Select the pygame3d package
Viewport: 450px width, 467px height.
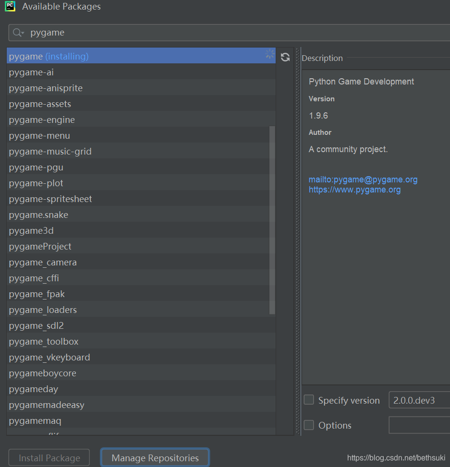(x=141, y=230)
